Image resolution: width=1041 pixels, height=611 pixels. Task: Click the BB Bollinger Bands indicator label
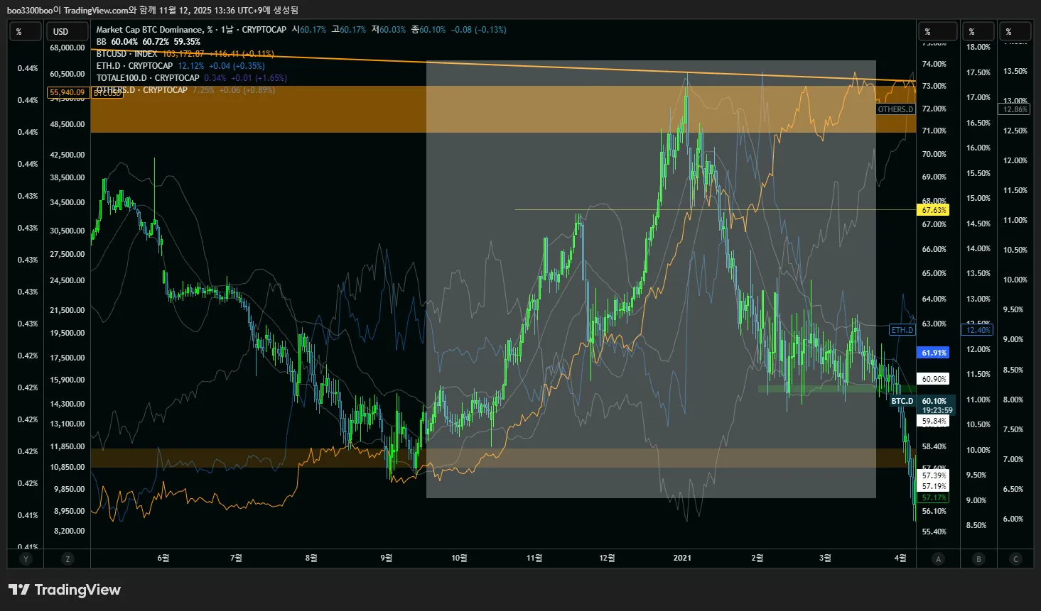[101, 42]
